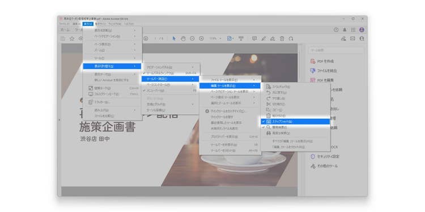Pick the Paste (貼り付け) clipboard entry
The width and height of the screenshot is (425, 212).
click(295, 116)
